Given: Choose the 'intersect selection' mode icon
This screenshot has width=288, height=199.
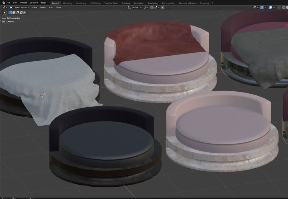Looking at the screenshot, I should [x=25, y=12].
